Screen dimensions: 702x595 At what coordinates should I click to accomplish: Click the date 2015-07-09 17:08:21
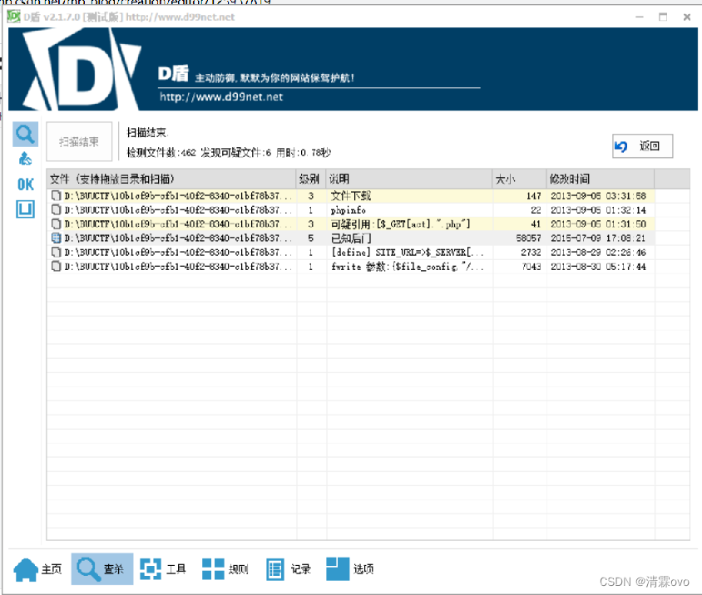click(x=598, y=238)
